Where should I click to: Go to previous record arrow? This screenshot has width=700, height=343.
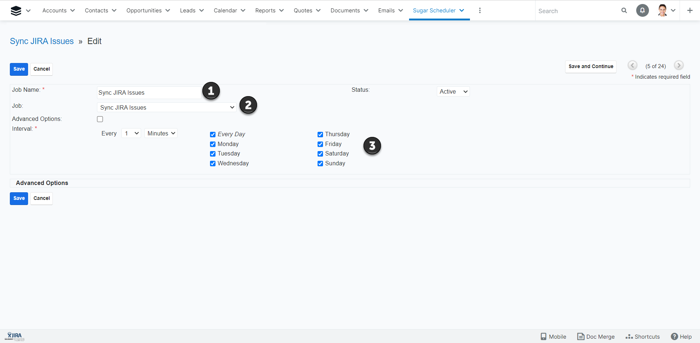click(632, 66)
